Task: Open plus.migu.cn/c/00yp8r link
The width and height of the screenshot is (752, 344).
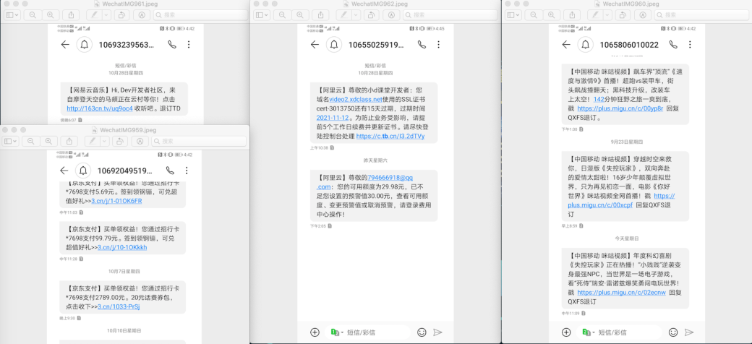Action: pyautogui.click(x=620, y=108)
